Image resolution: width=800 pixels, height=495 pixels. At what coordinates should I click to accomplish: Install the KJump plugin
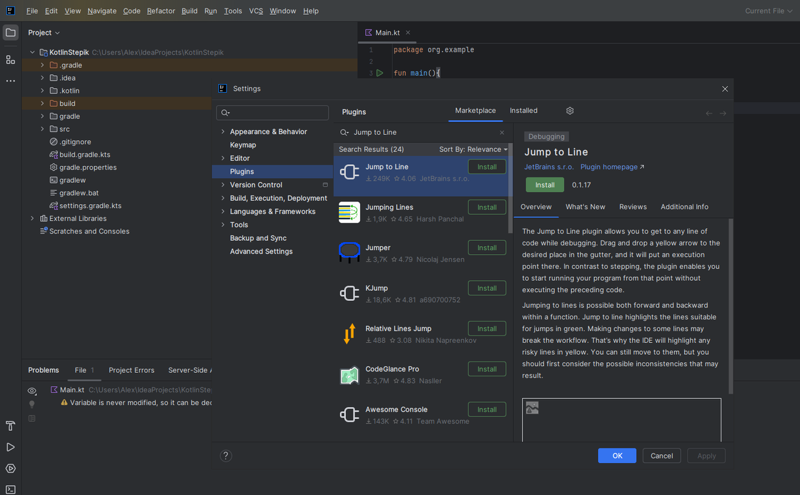click(x=487, y=288)
